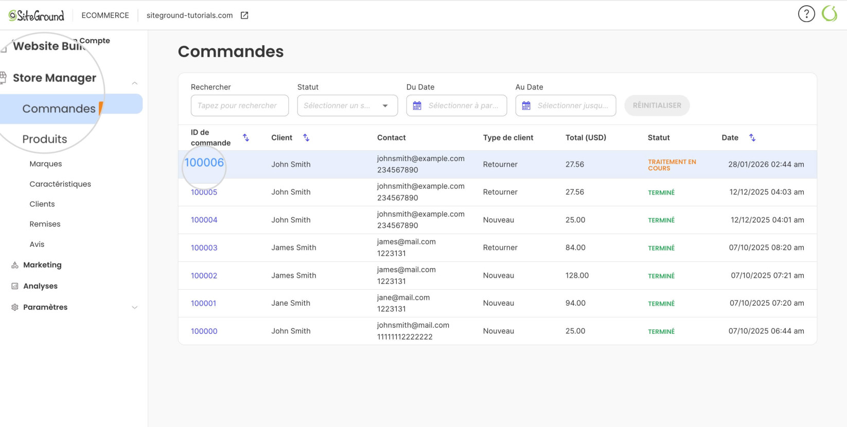Image resolution: width=847 pixels, height=427 pixels.
Task: Click the 128.00 total value
Action: (577, 275)
